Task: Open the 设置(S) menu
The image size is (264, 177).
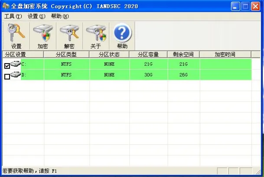Action: (36, 16)
